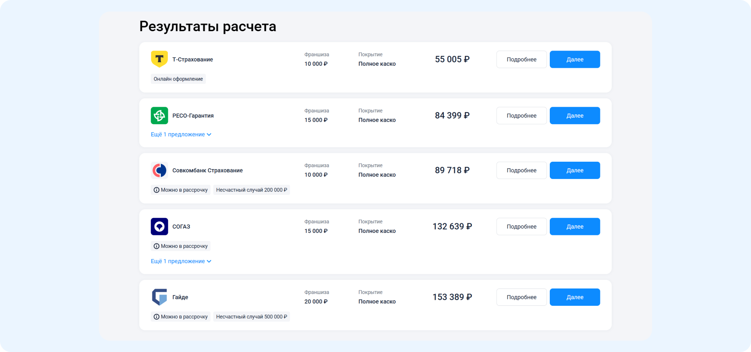The image size is (751, 352).
Task: Click 'Несчастный случай 500 000 ₽' tag
Action: [x=251, y=317]
